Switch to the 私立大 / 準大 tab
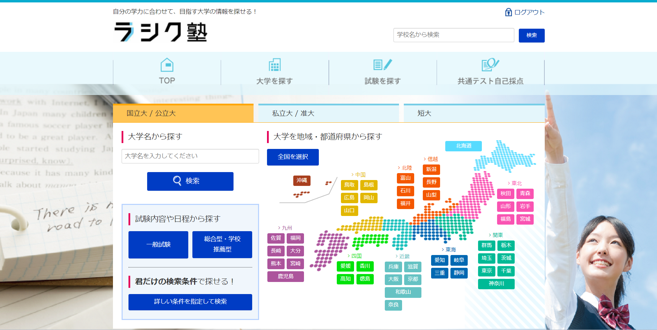657x330 pixels. click(x=328, y=113)
